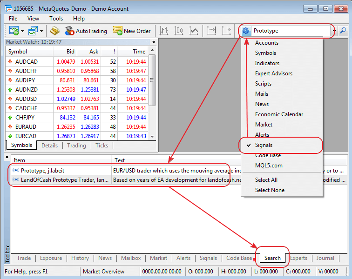Screen dimensions: 352x279
Task: Click signal icon for Prototype, j.labeit
Action: [16, 171]
